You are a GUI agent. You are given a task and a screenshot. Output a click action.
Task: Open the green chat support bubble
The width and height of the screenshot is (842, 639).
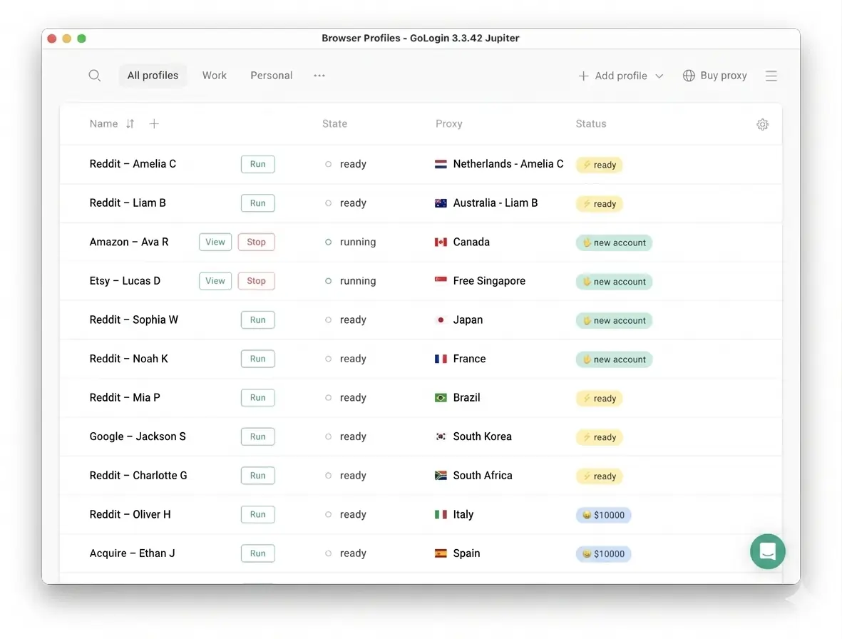pos(767,551)
